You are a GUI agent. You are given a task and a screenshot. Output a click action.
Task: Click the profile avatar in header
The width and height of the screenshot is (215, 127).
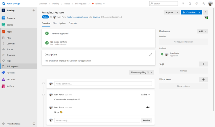click(210, 4)
